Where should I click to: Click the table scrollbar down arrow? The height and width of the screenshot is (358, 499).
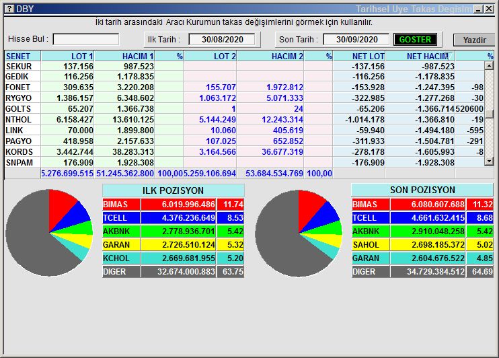(489, 162)
